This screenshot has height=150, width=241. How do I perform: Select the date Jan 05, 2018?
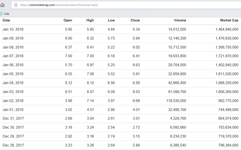pos(13,74)
